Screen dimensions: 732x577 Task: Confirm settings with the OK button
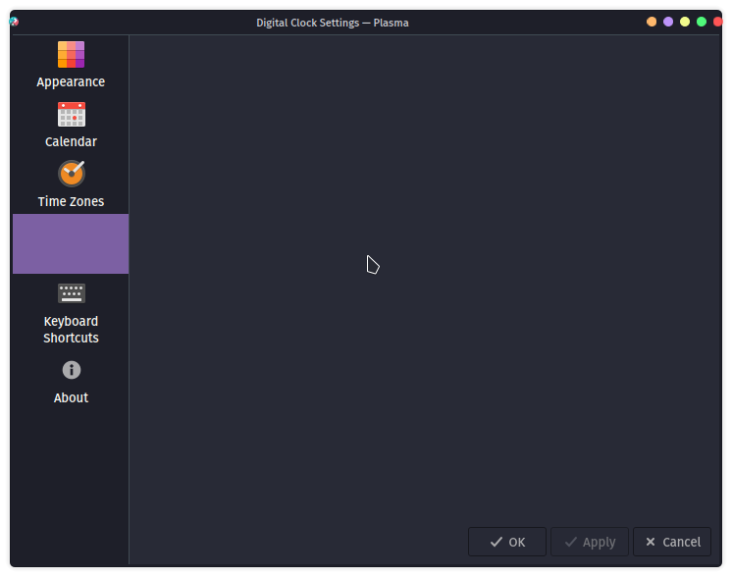(507, 542)
